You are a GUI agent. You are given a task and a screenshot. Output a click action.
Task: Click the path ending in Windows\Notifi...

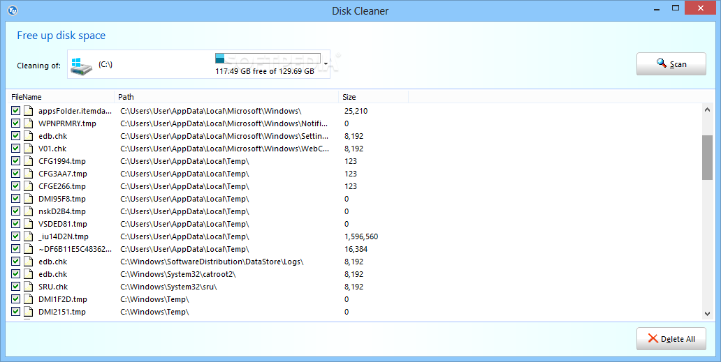click(224, 123)
